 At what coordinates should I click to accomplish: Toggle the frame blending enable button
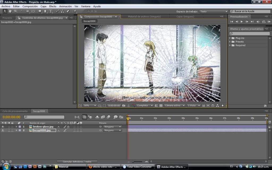coord(103,117)
